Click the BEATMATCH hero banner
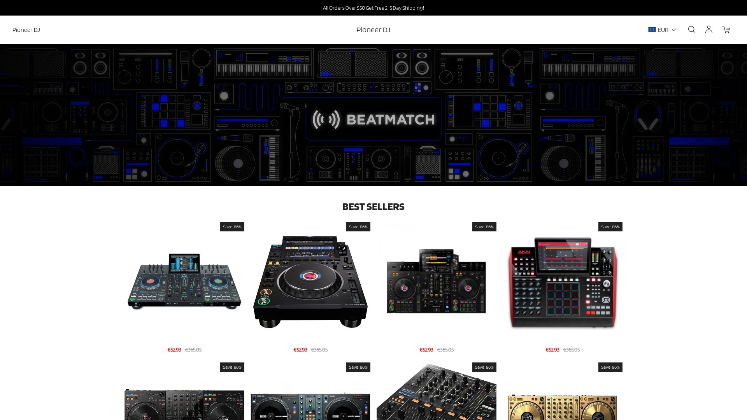The width and height of the screenshot is (747, 420). [x=373, y=115]
